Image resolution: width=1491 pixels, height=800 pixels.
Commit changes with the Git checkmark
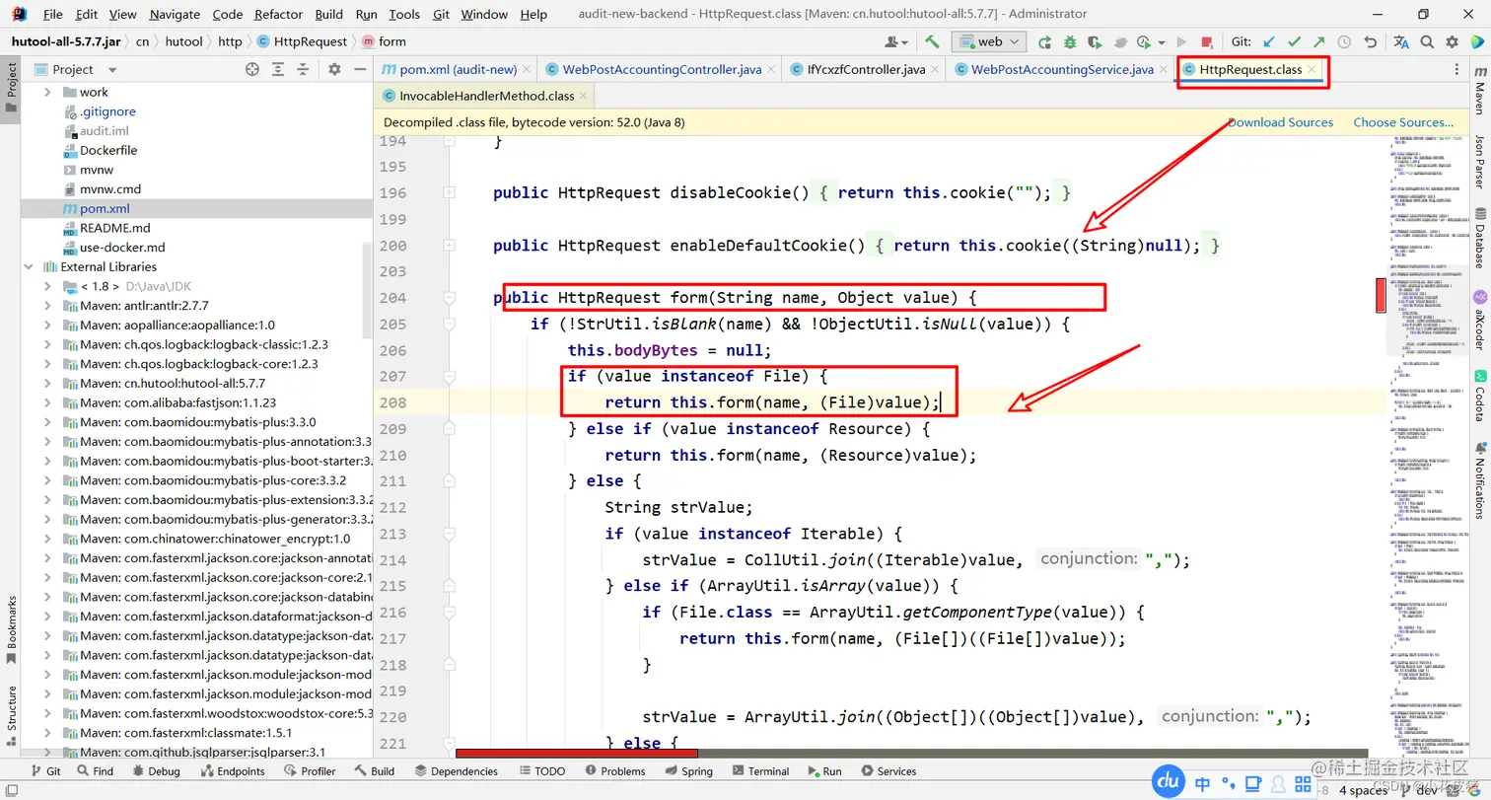pos(1293,41)
